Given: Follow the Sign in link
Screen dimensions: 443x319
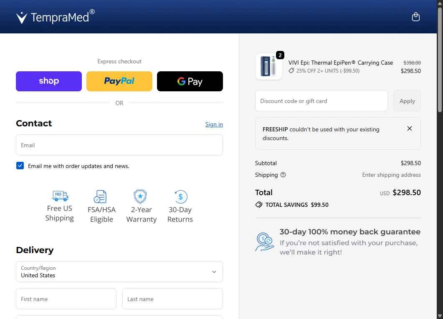Looking at the screenshot, I should tap(214, 124).
